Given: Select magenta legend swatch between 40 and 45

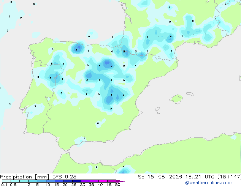Looking at the screenshot, I should (x=103, y=181).
